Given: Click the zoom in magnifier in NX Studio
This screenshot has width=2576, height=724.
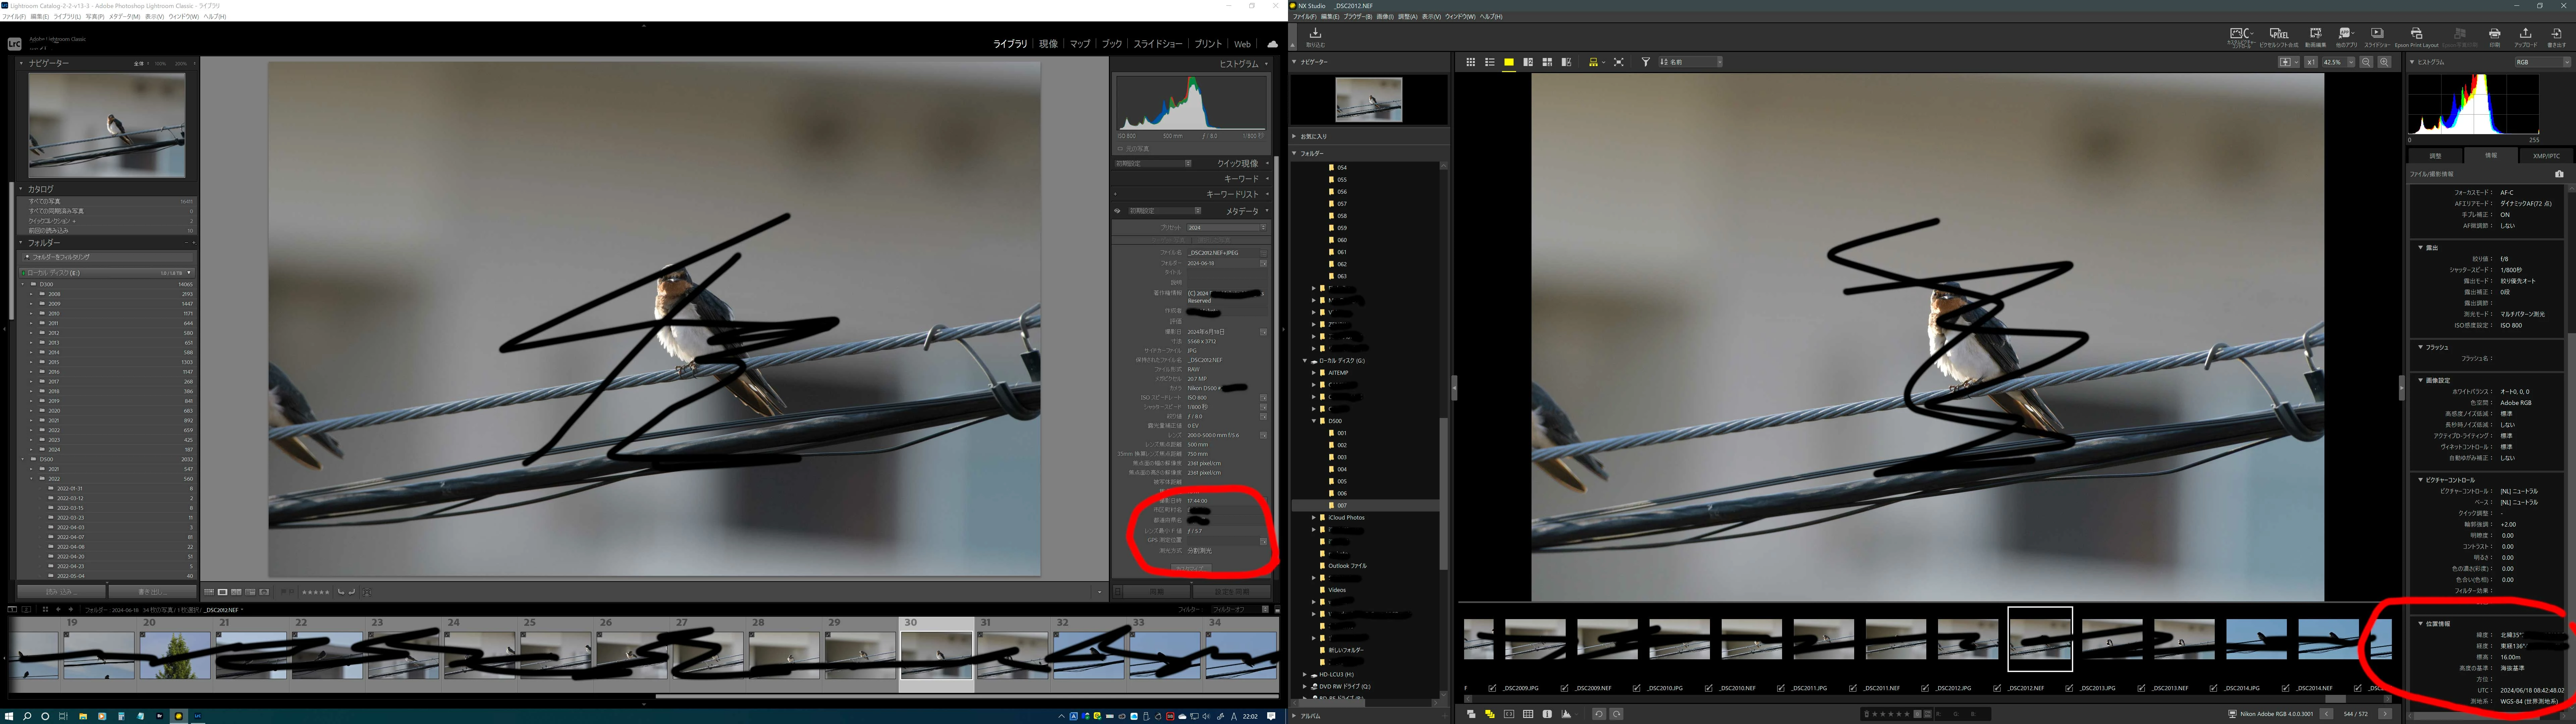Looking at the screenshot, I should (x=2385, y=62).
